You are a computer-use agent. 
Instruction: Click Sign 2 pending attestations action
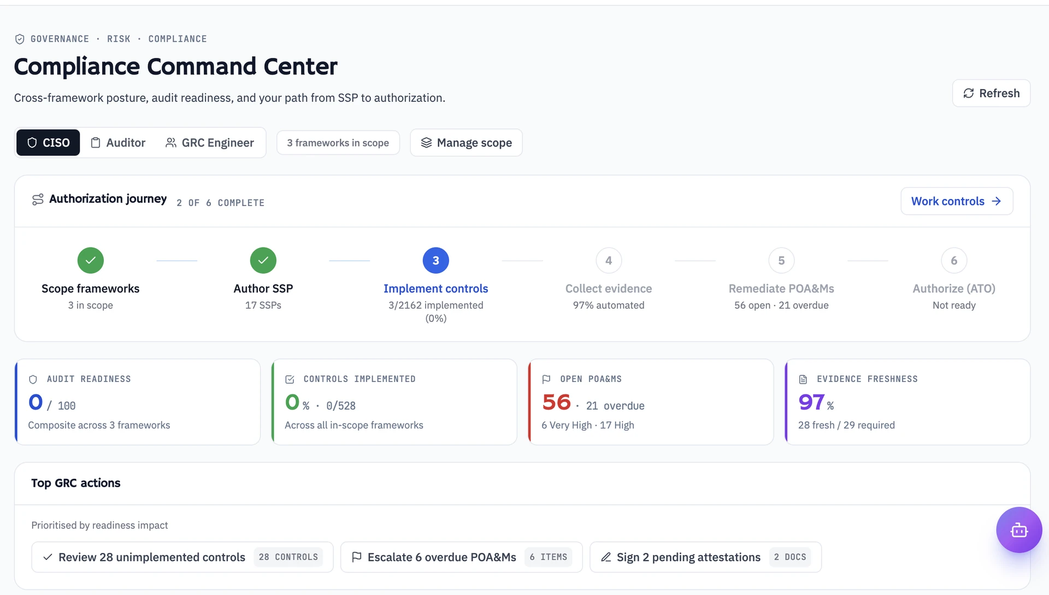click(x=705, y=557)
